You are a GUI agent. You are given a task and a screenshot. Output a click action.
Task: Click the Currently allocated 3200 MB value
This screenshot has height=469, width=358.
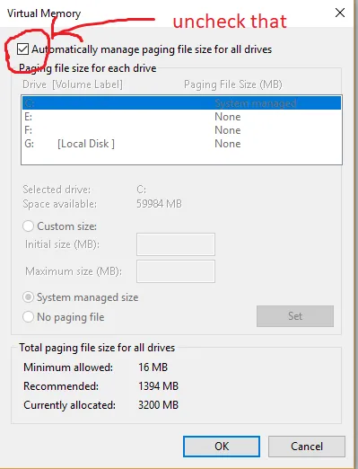(x=158, y=405)
